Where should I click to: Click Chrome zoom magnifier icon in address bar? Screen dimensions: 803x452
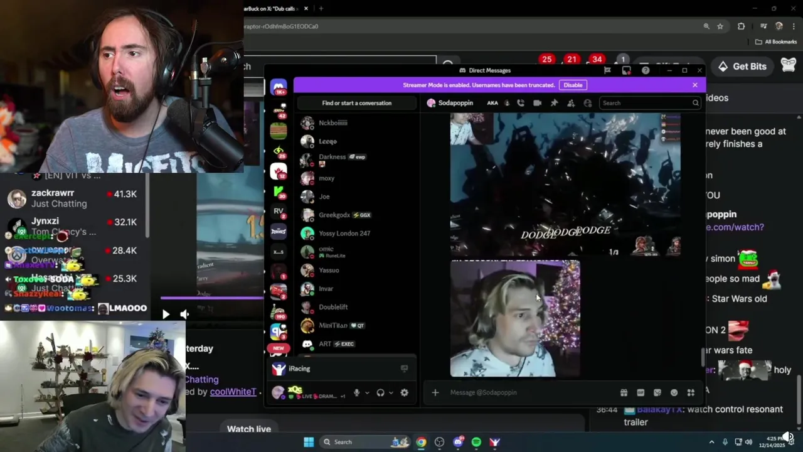[x=706, y=26]
